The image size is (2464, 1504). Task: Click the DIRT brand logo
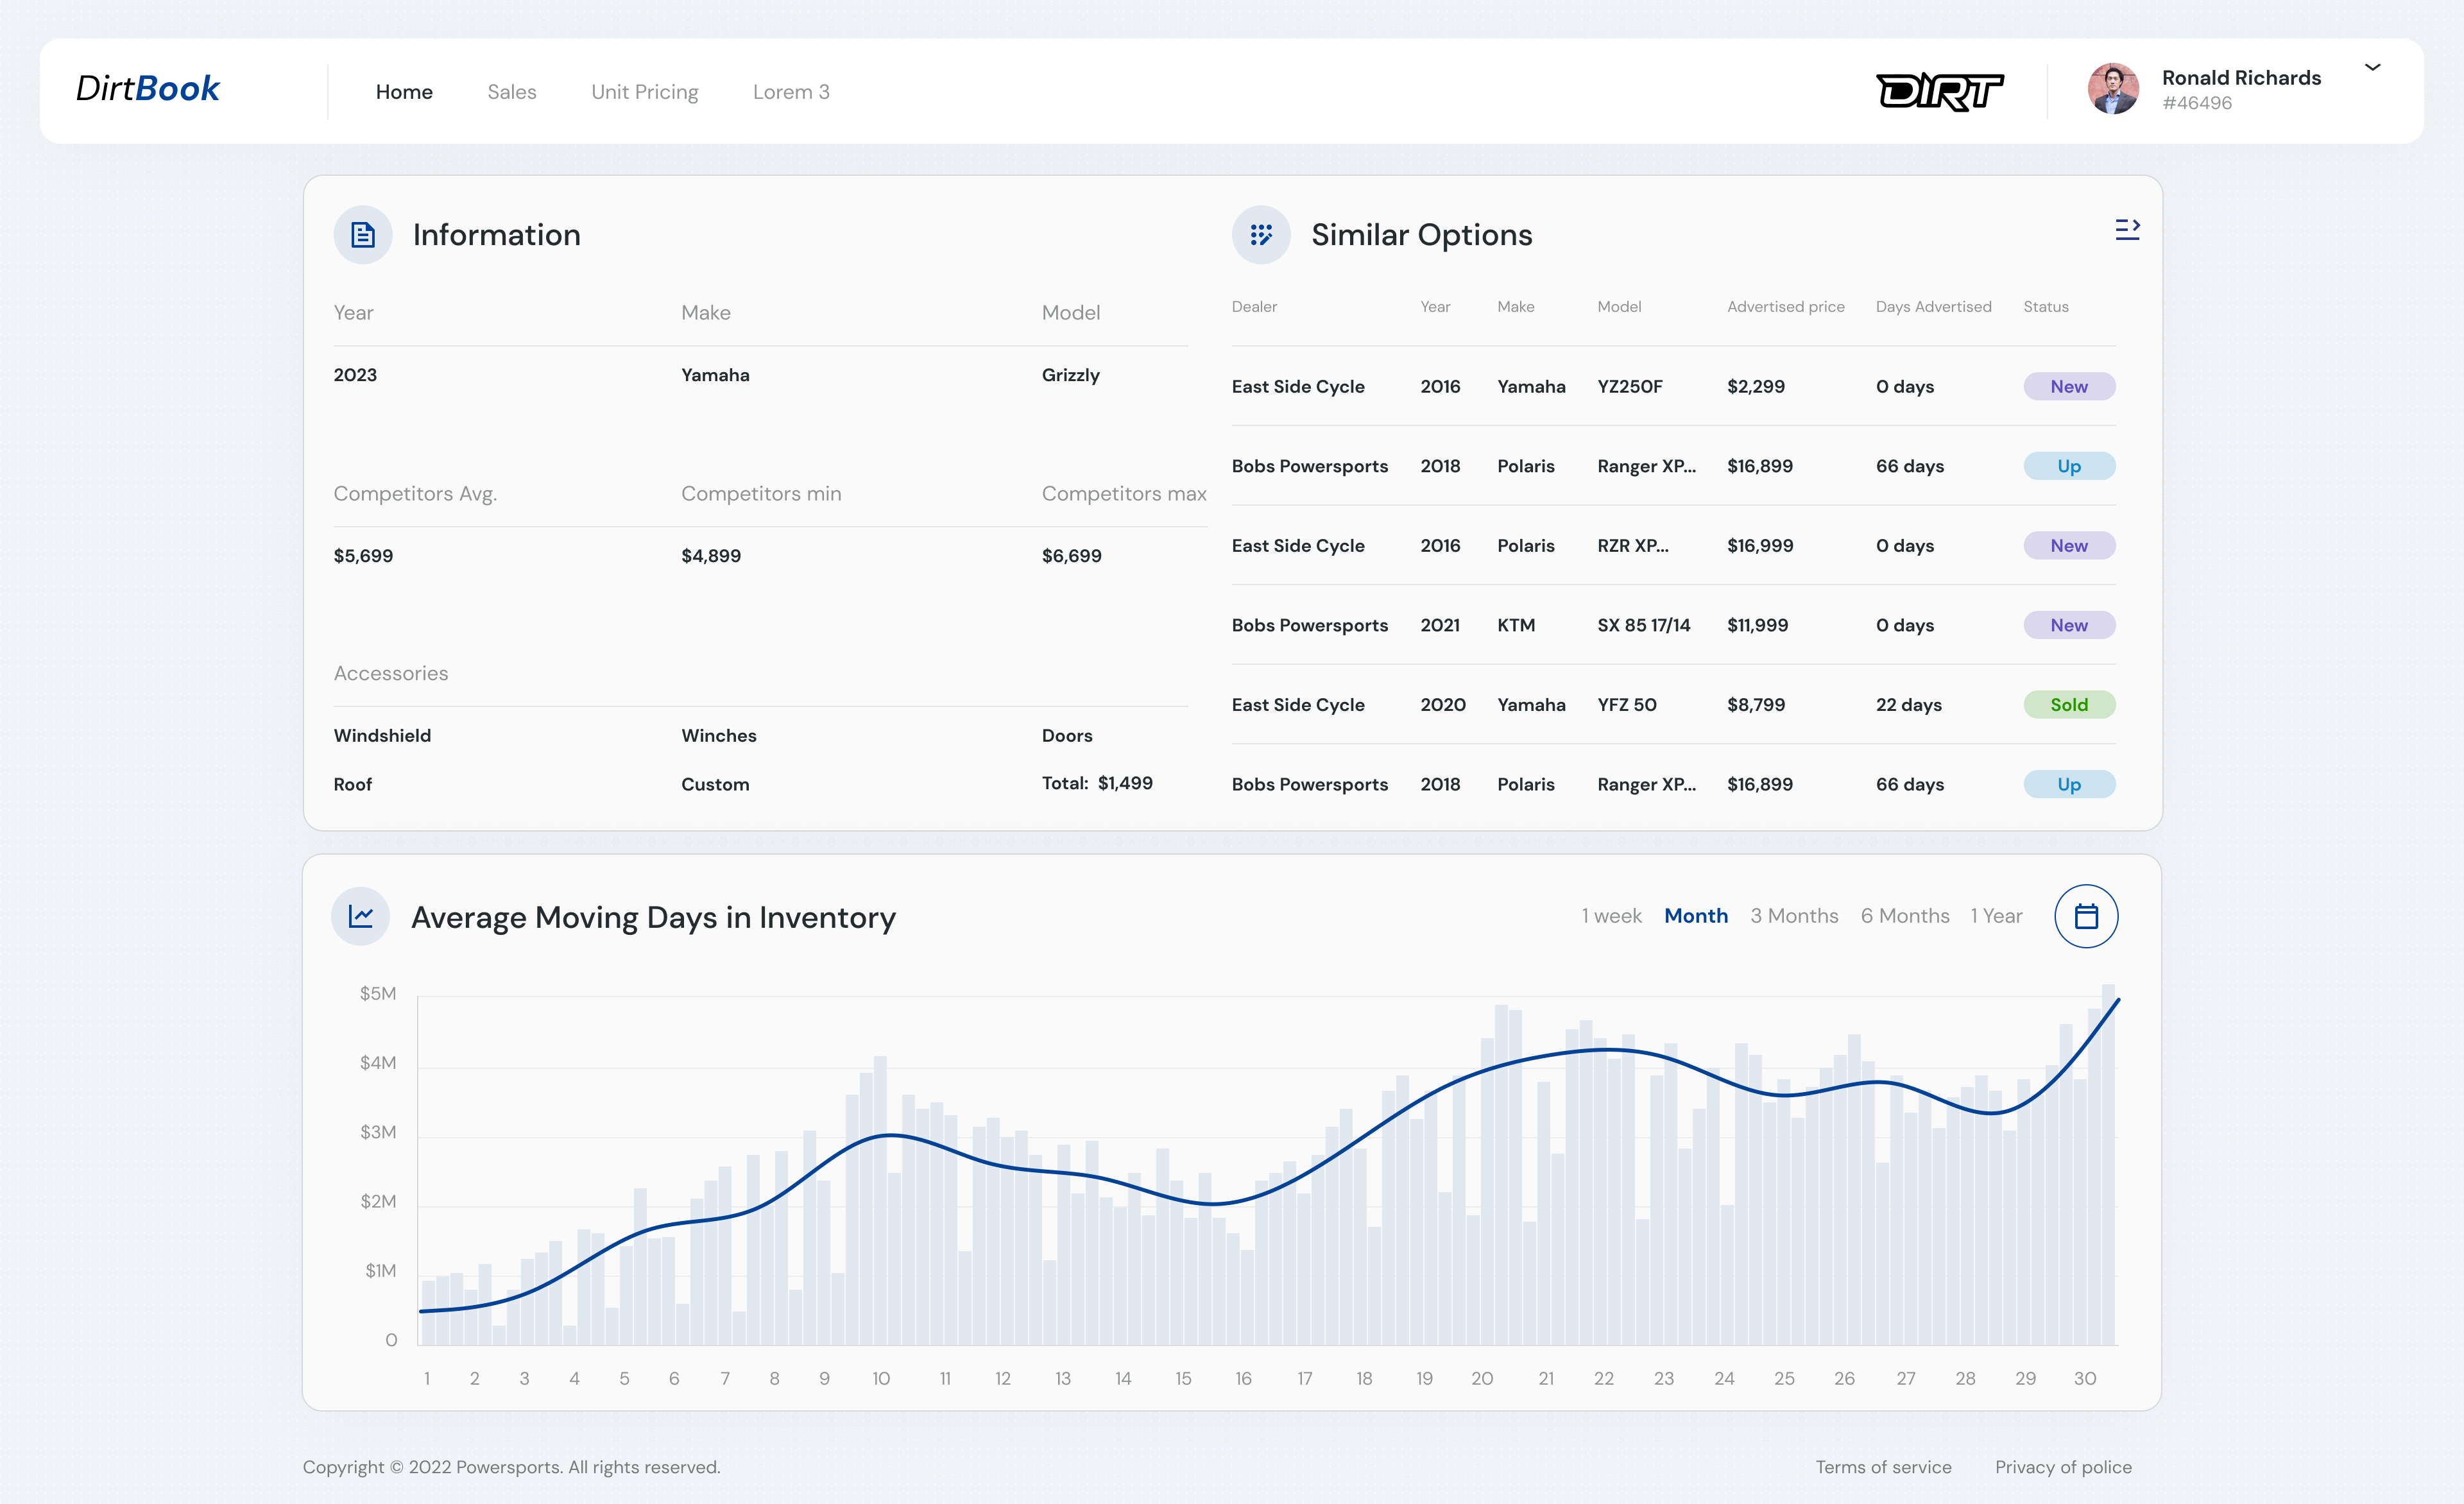[1939, 92]
